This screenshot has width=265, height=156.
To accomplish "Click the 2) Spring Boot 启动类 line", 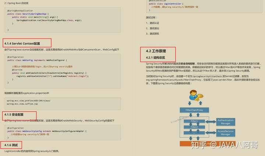I will [x=17, y=3].
